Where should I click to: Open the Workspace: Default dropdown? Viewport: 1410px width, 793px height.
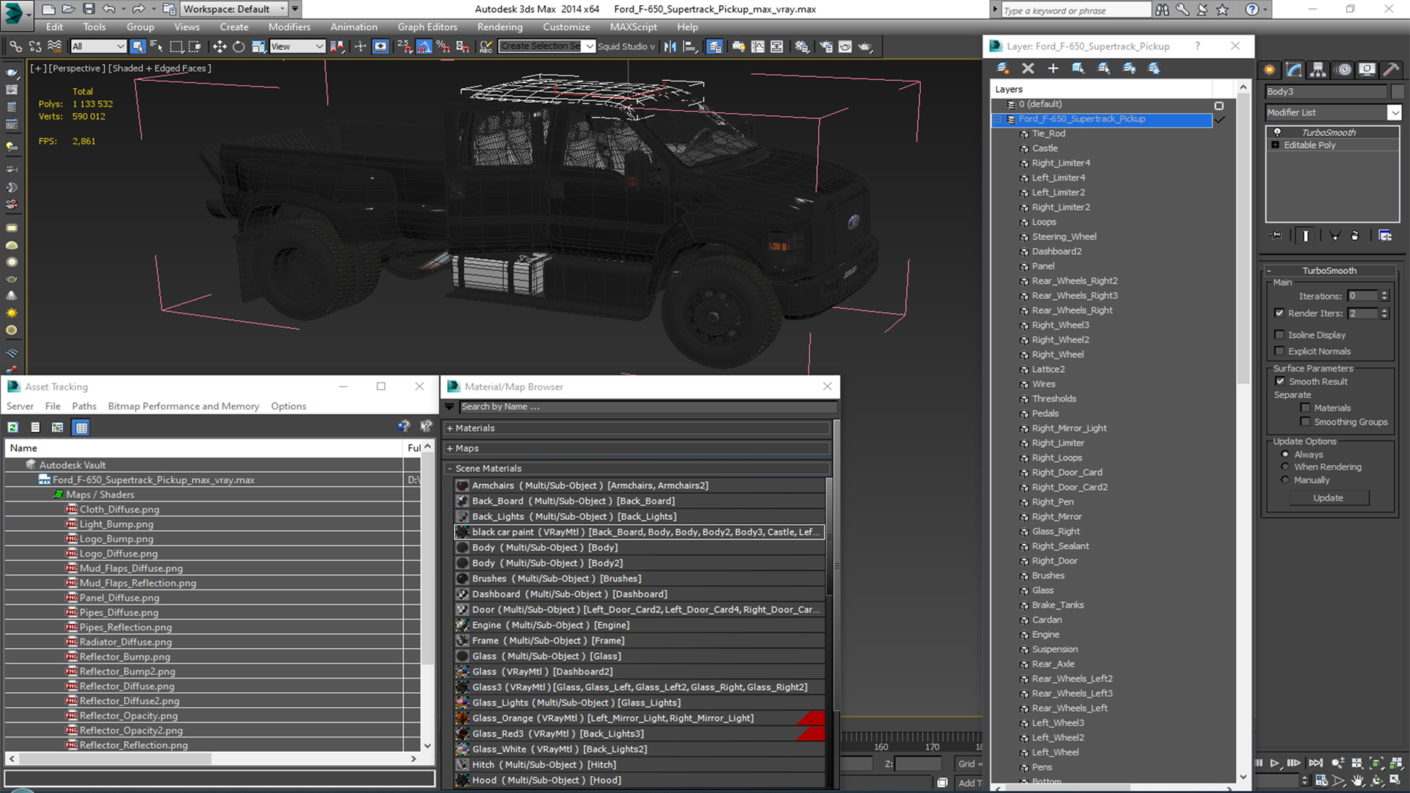(234, 9)
